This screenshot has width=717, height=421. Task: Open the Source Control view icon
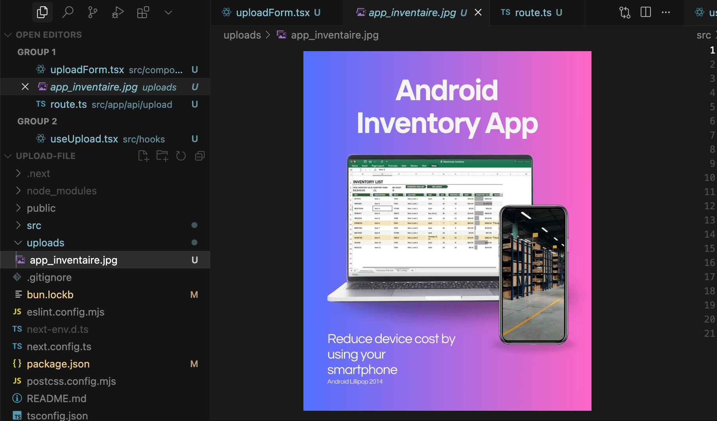(x=93, y=12)
